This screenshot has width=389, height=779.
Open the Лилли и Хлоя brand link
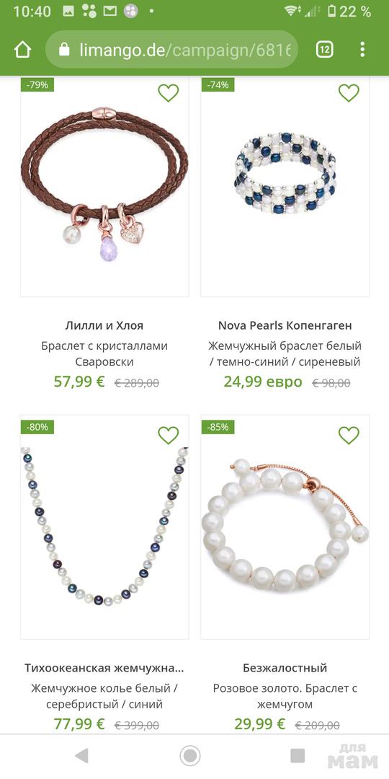tap(104, 325)
